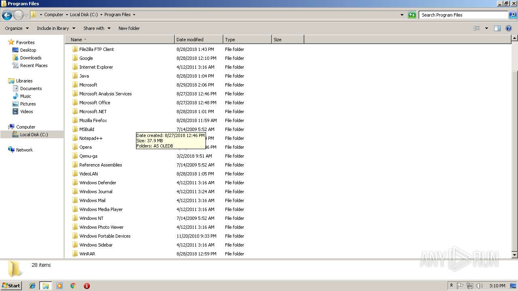Select the Google folder icon
This screenshot has height=291, width=518.
(x=75, y=58)
